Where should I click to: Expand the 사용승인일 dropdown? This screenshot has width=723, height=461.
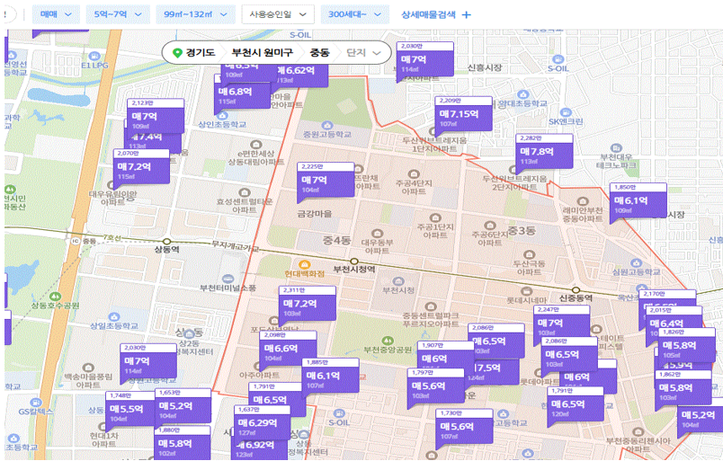pyautogui.click(x=278, y=14)
